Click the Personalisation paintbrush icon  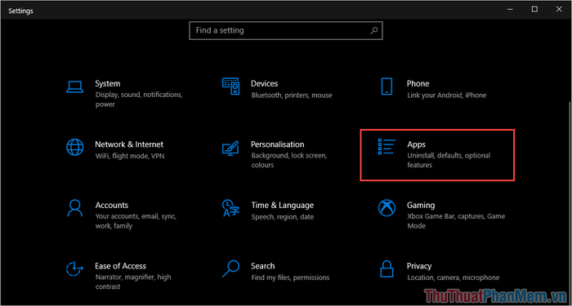231,149
